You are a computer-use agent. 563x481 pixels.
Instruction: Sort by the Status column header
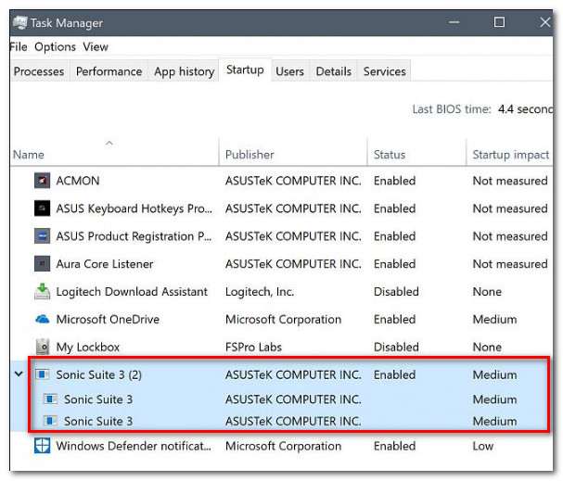coord(389,155)
